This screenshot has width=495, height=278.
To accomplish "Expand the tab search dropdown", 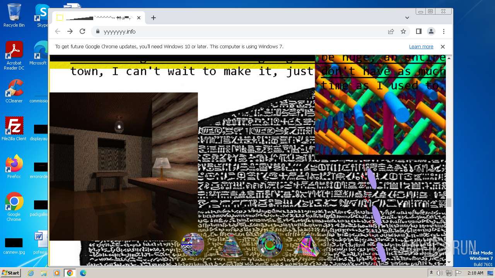I will (407, 18).
